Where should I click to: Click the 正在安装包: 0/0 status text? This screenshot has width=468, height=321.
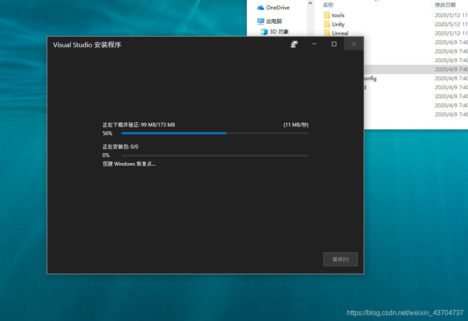(120, 147)
